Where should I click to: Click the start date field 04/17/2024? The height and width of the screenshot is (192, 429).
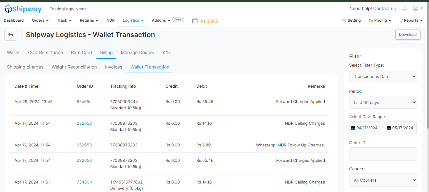(365, 128)
